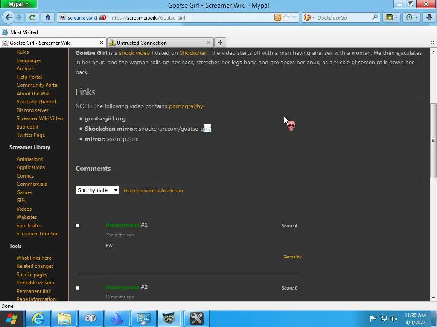
Task: Open Videos in Screamer Library
Action: 24,209
